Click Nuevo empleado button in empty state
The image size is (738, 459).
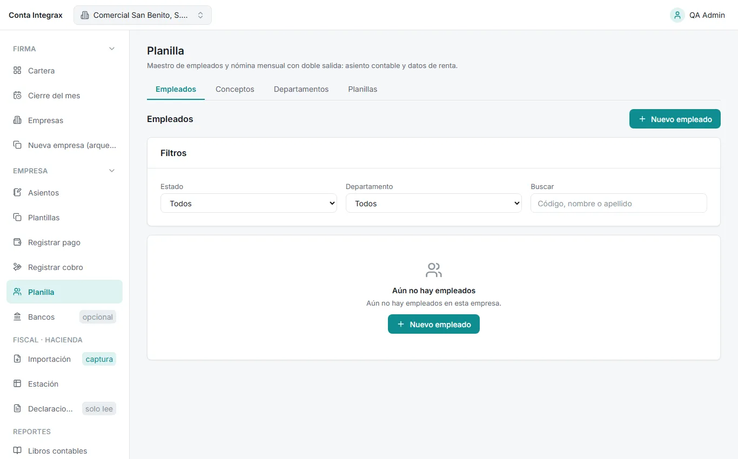coord(434,324)
